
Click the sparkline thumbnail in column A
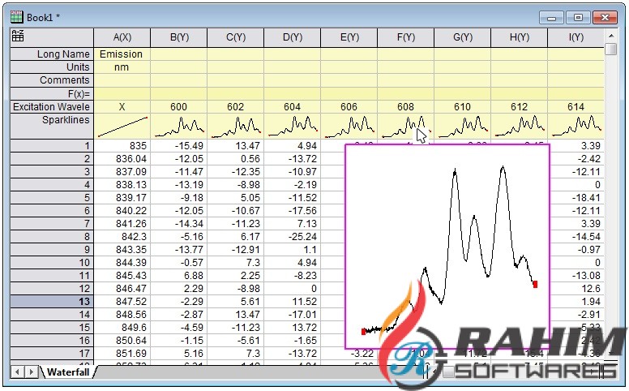click(122, 127)
